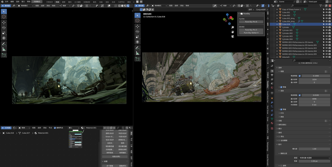Open the Render properties tab icon

(272, 71)
